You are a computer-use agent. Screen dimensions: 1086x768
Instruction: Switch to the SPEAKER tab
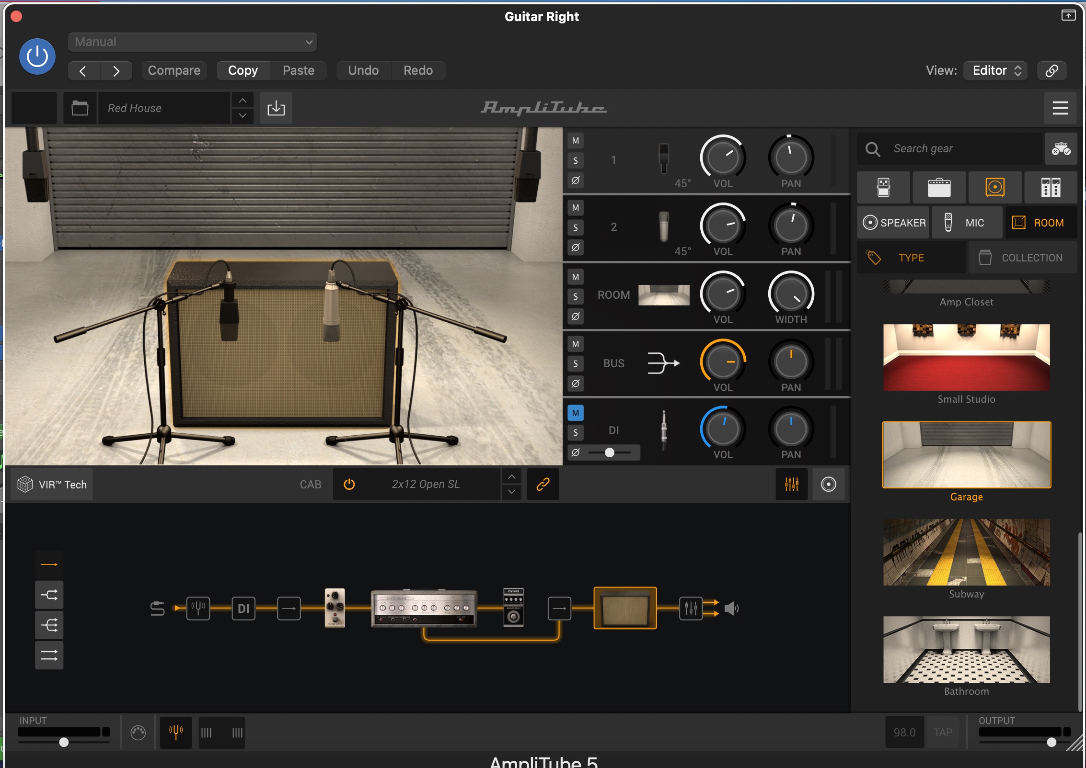click(x=894, y=223)
